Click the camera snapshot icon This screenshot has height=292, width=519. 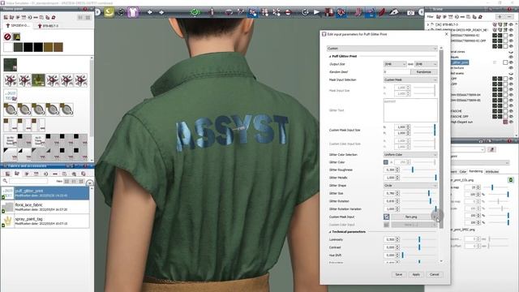tap(410, 13)
